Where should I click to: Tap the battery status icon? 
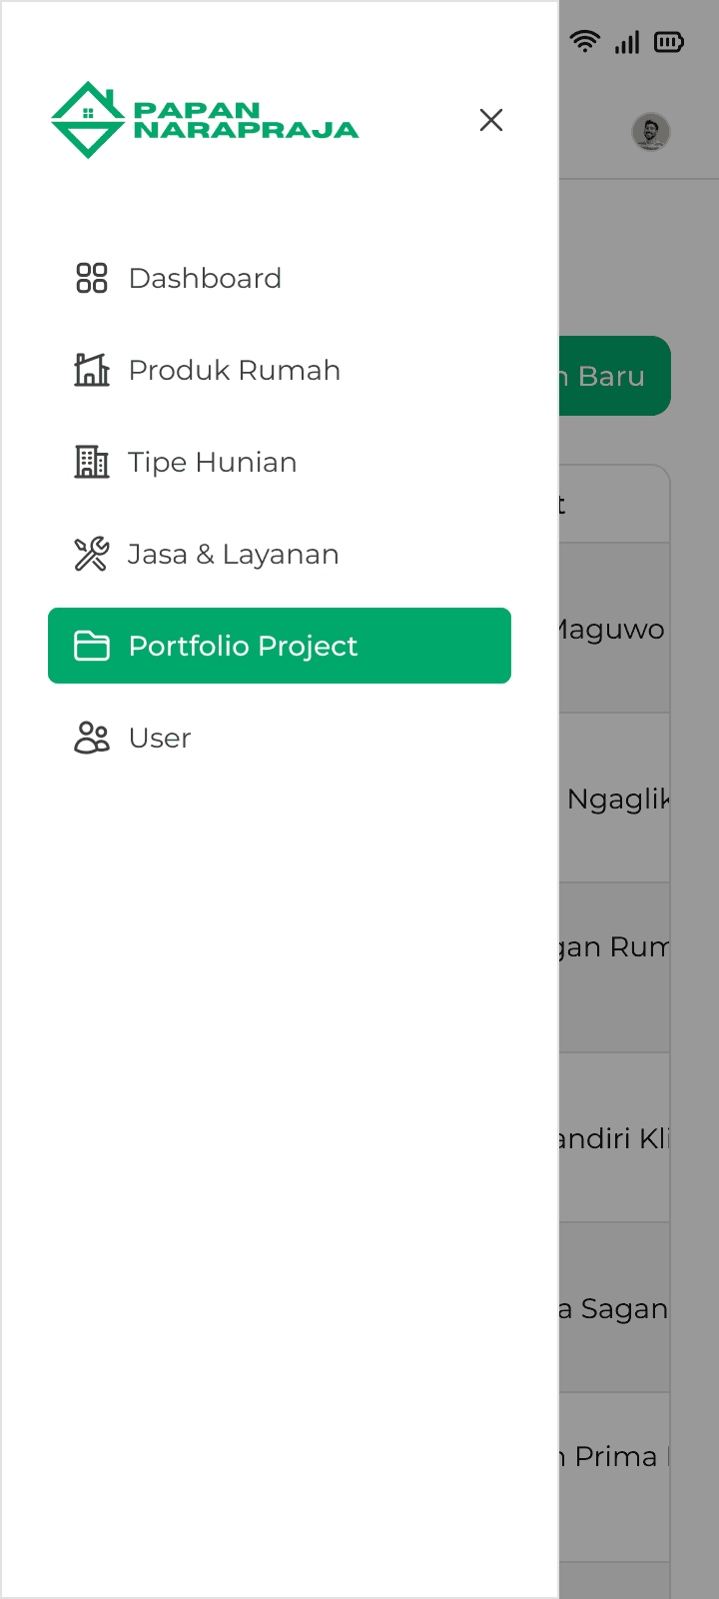tap(668, 42)
